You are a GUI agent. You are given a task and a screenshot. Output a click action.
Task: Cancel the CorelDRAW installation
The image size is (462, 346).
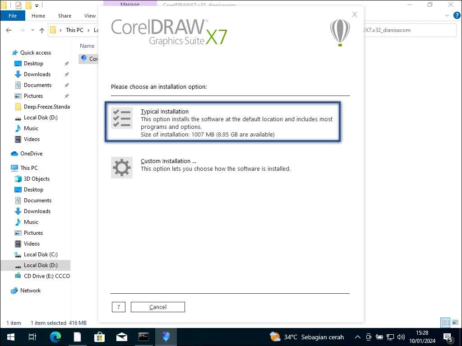(158, 307)
